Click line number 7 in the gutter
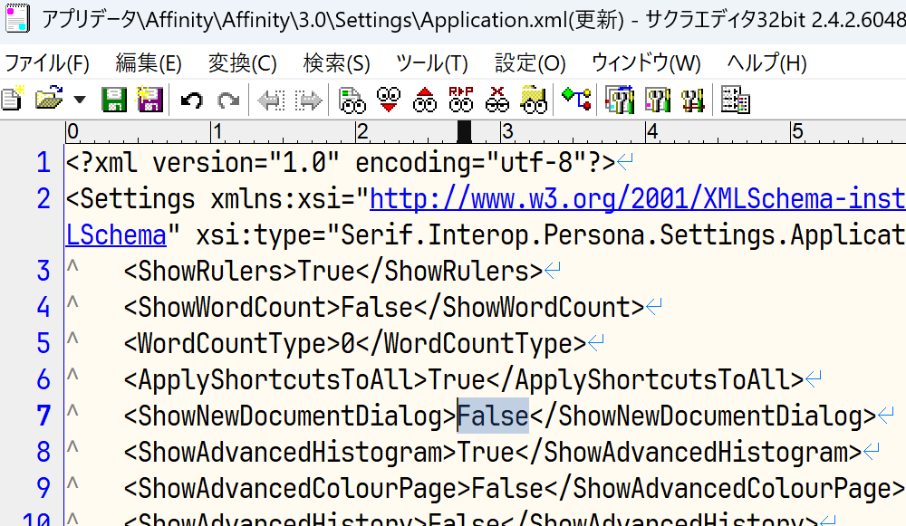 [x=43, y=416]
